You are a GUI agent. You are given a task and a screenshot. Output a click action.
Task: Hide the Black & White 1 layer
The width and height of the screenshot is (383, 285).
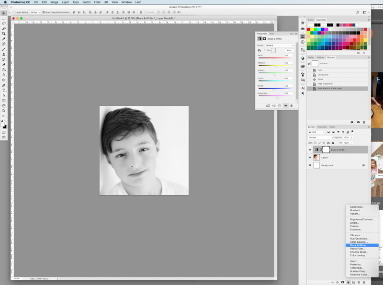click(x=310, y=149)
